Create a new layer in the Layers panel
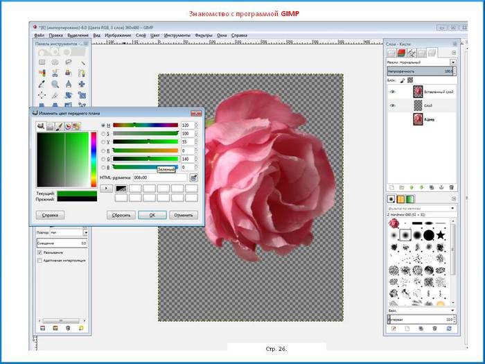 click(391, 188)
